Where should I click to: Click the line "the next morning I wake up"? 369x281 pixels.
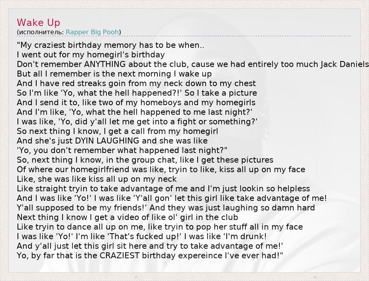point(114,74)
